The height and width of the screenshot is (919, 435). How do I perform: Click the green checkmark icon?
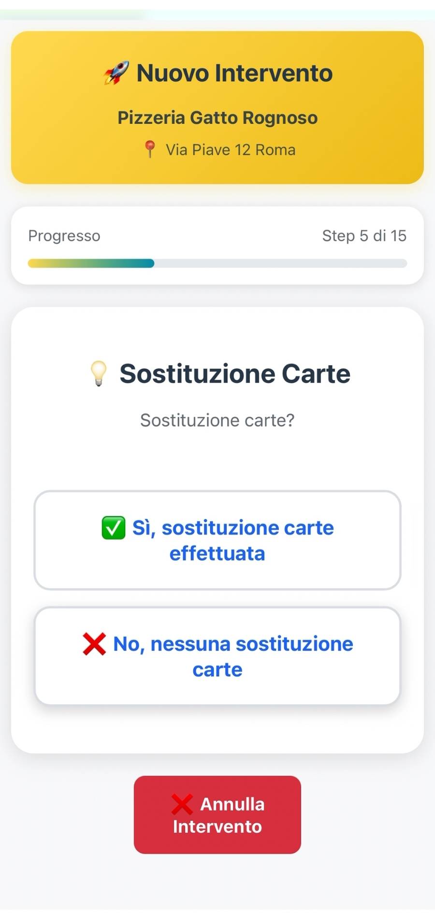[x=114, y=528]
